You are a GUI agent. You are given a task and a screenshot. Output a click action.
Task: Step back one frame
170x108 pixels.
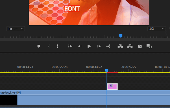(x=80, y=46)
